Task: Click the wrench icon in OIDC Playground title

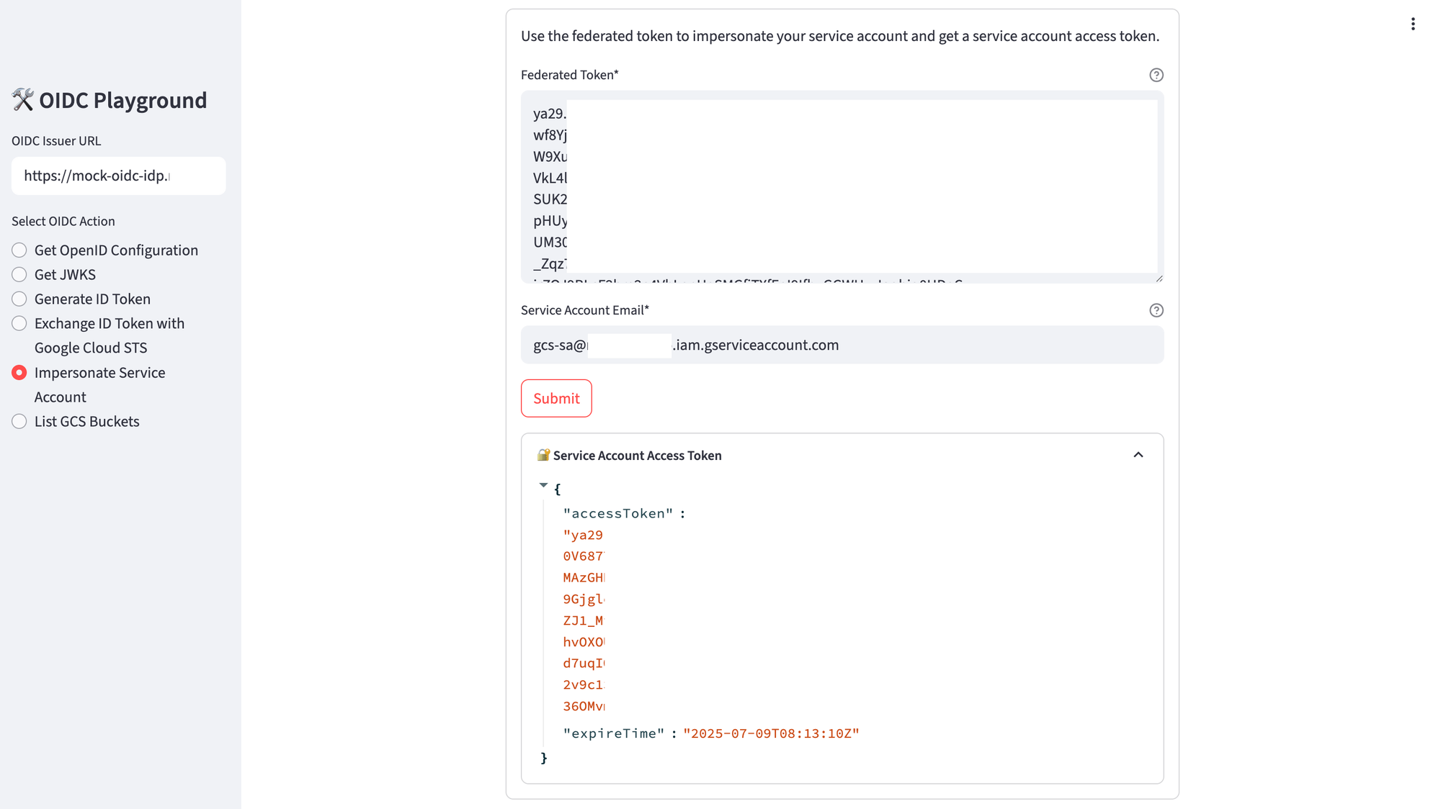Action: click(x=22, y=99)
